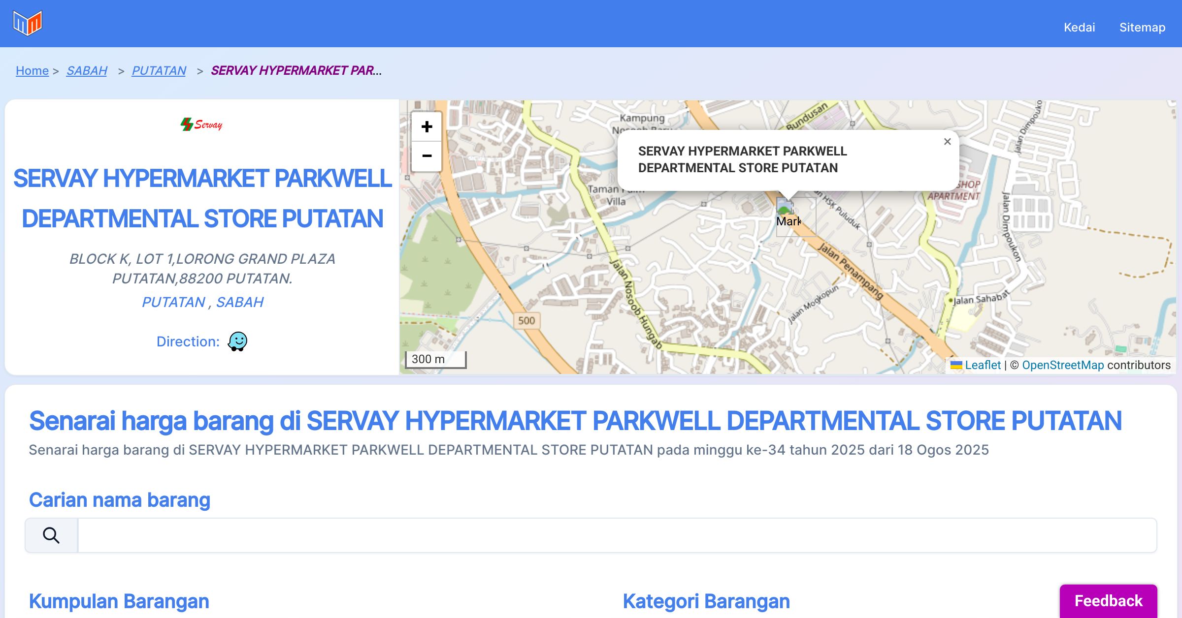Navigate to SABAH breadcrumb
Viewport: 1182px width, 618px height.
[x=87, y=70]
